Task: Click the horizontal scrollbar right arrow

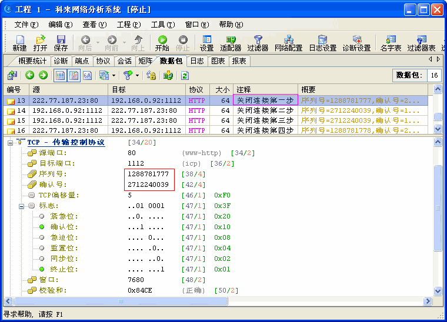Action: click(428, 301)
